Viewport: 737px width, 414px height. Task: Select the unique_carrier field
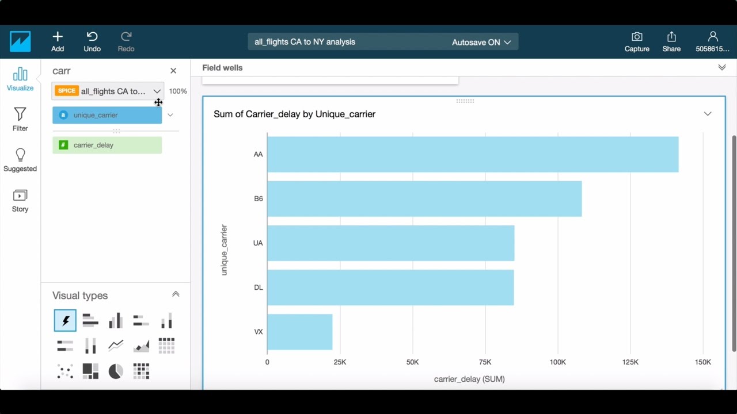click(107, 115)
